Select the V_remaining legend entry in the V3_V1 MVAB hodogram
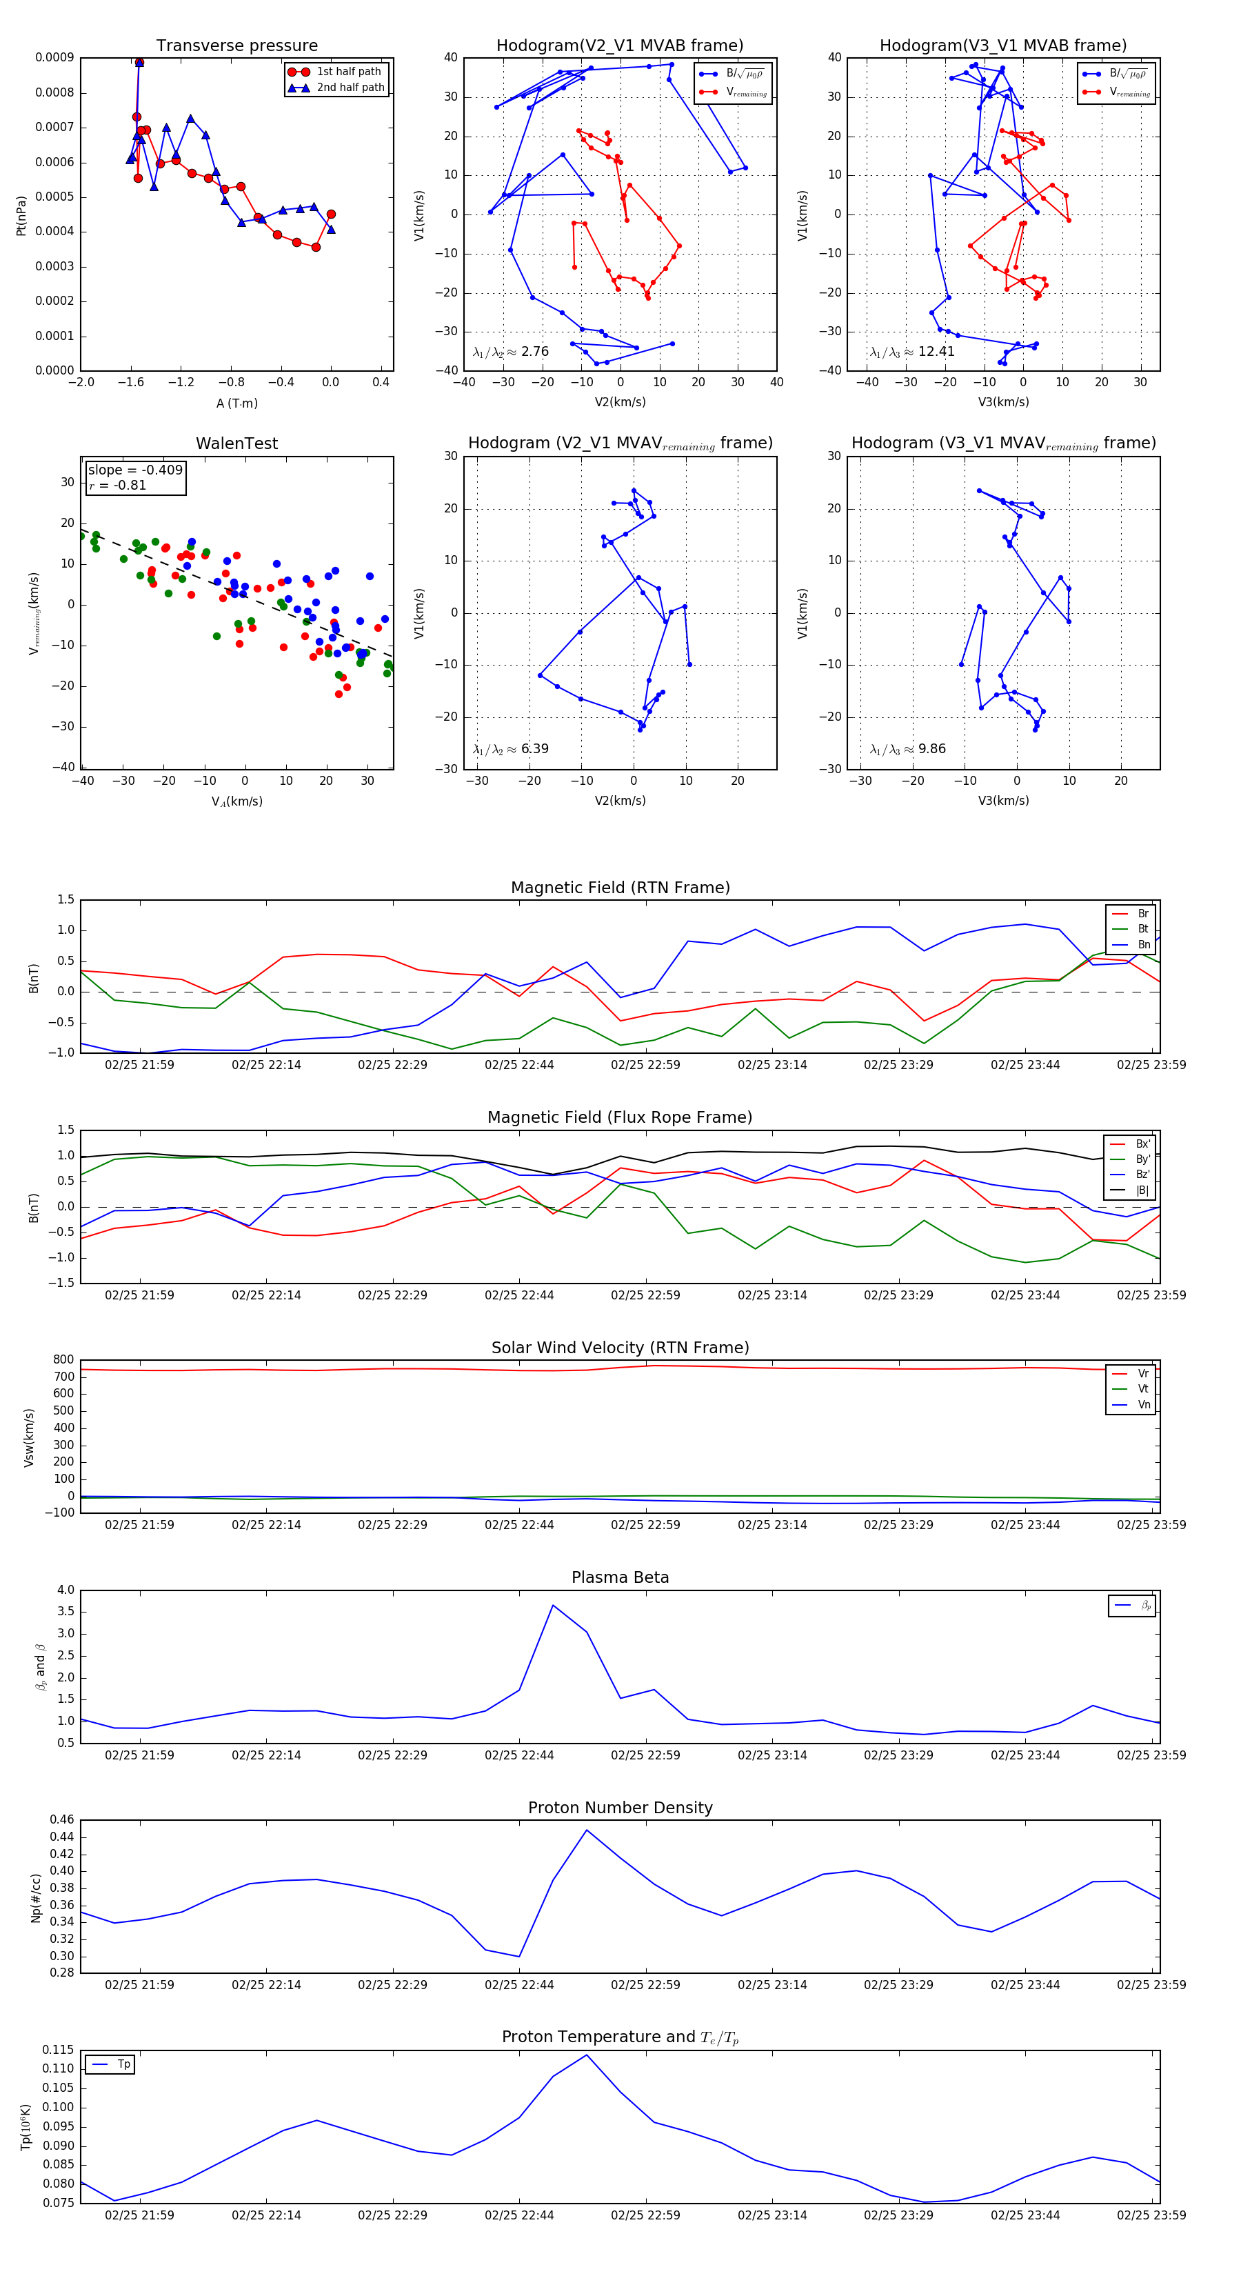 1118,92
